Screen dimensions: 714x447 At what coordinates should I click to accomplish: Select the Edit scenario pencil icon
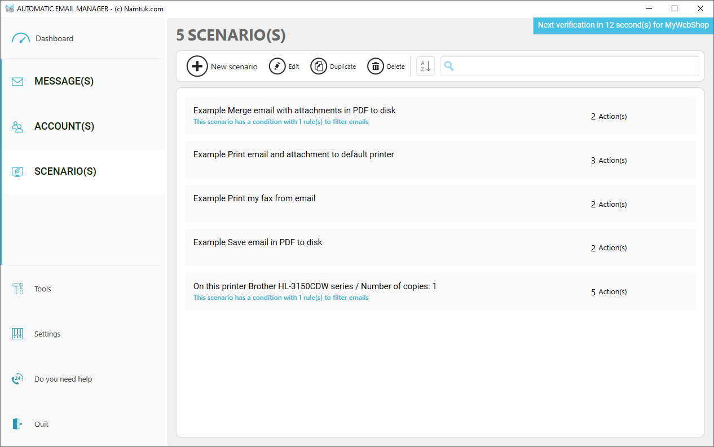pyautogui.click(x=278, y=66)
